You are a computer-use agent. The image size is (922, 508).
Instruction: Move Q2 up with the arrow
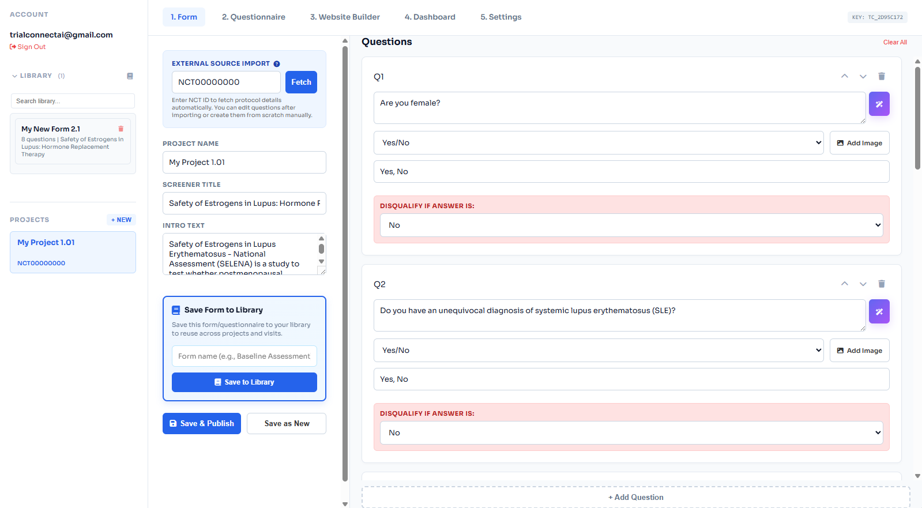[844, 284]
